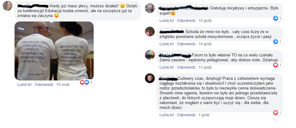Click "Odpowiedz" under the photo comment
The height and width of the screenshot is (128, 296).
pyautogui.click(x=44, y=84)
